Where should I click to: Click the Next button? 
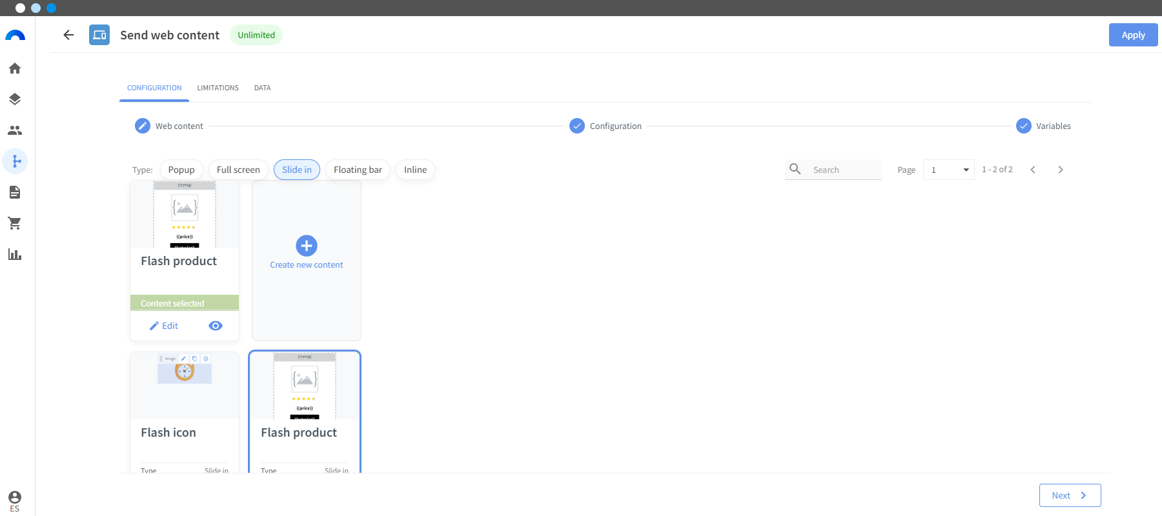point(1070,495)
